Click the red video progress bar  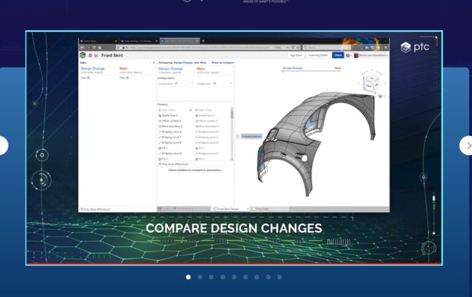[234, 264]
